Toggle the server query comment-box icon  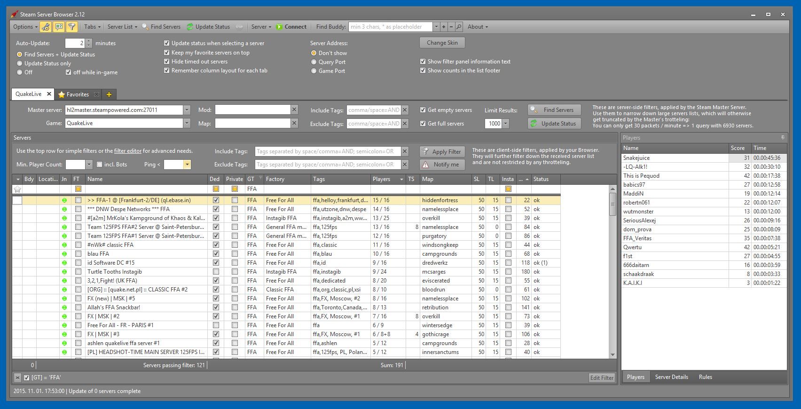pos(59,27)
